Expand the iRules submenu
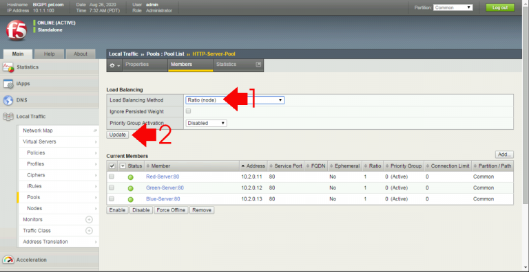This screenshot has height=272, width=529. pos(96,186)
